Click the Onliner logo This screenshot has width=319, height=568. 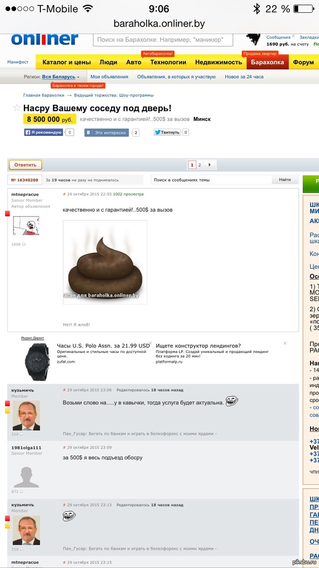44,39
